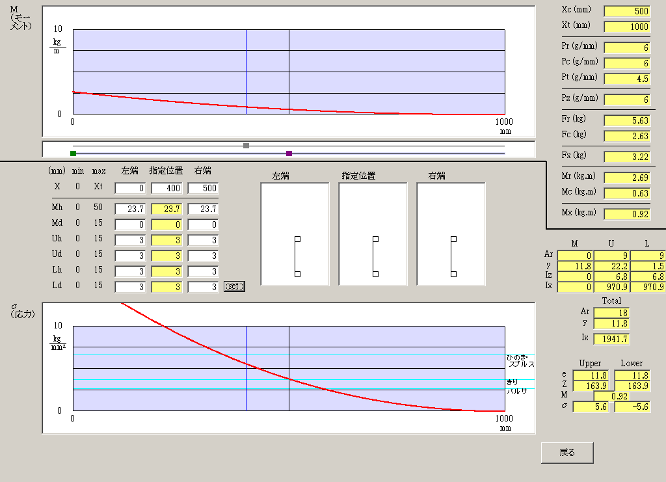Click the Pr (g/mm) value field
Viewport: 666px width, 482px height.
(x=627, y=47)
